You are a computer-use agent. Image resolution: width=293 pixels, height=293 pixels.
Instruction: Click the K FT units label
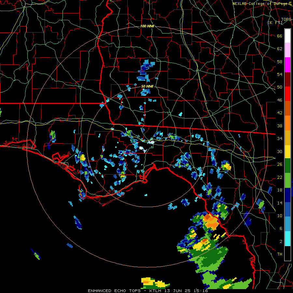(275, 22)
